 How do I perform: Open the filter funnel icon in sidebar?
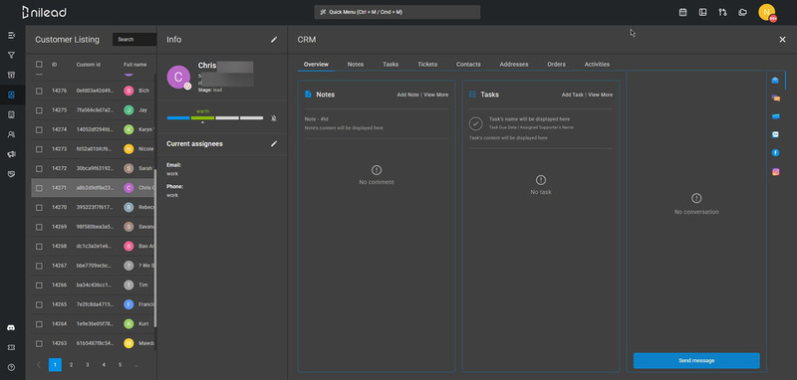[11, 55]
